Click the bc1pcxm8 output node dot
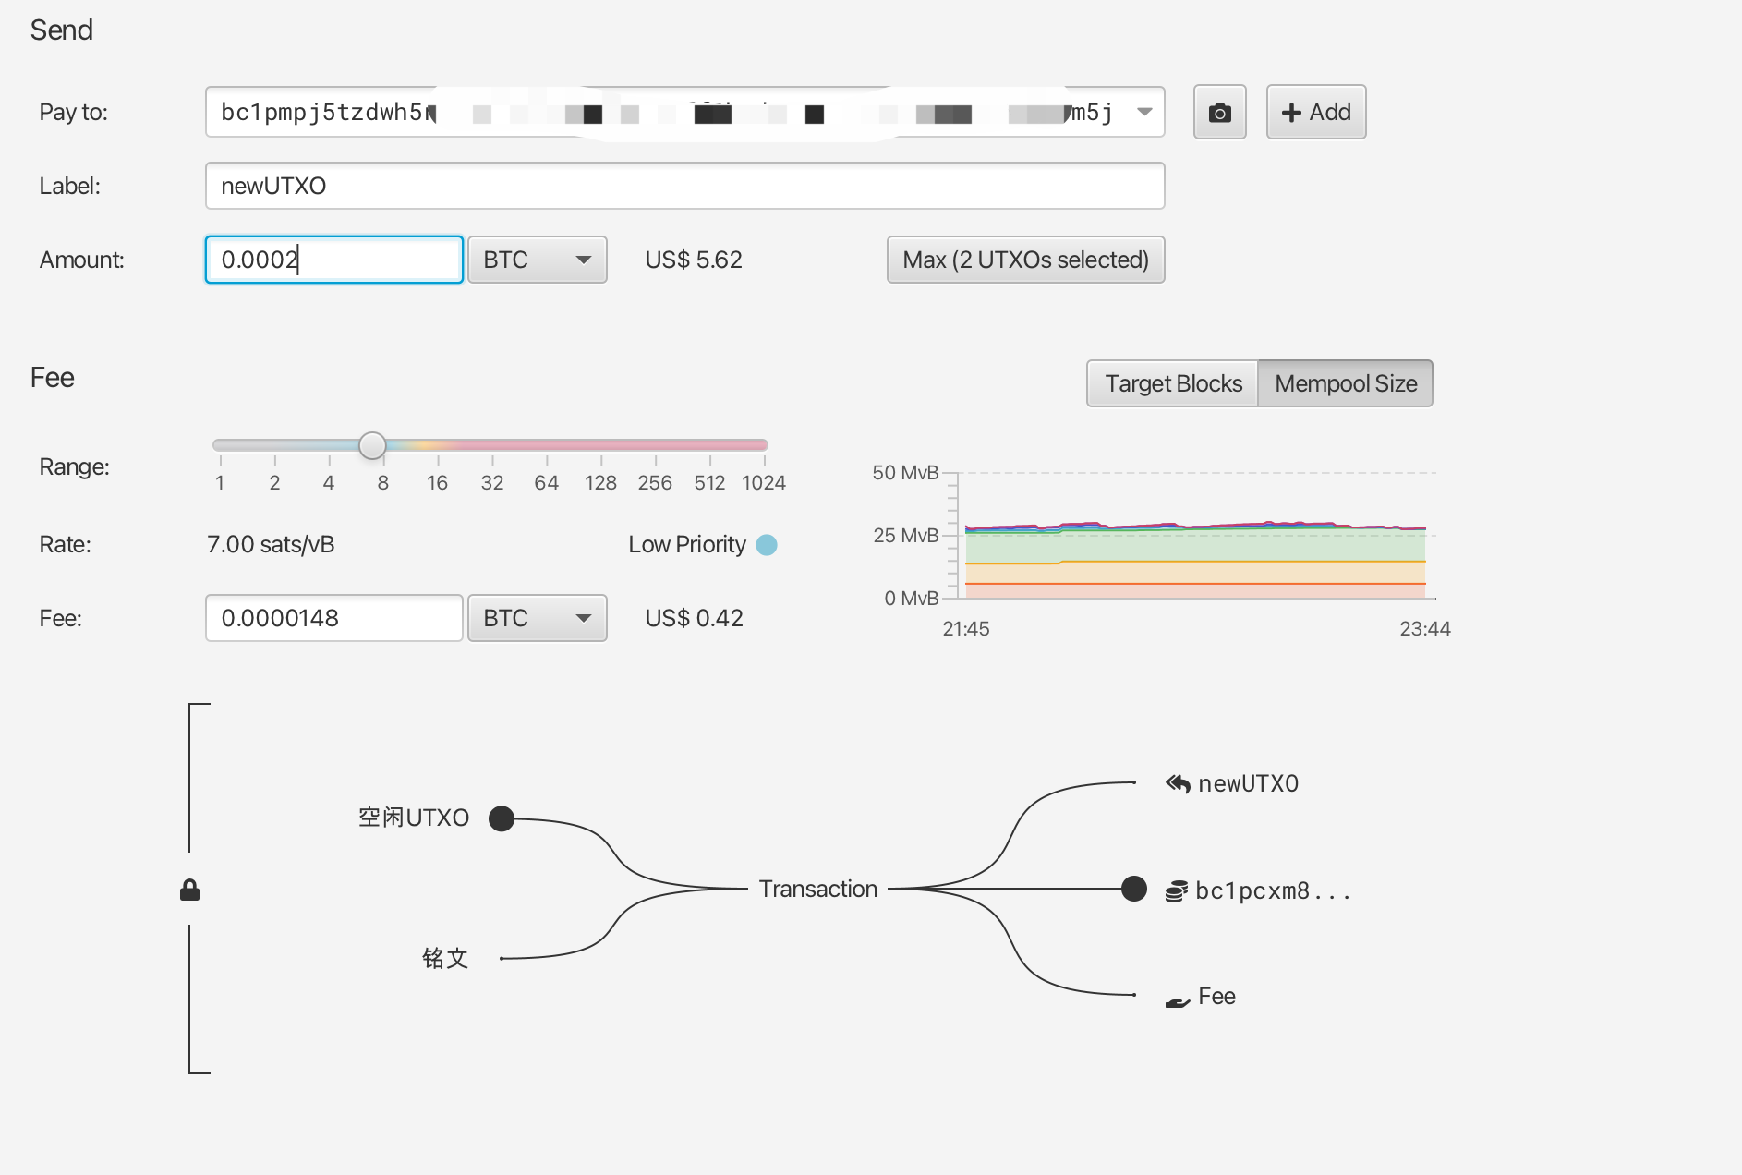 click(x=1134, y=889)
